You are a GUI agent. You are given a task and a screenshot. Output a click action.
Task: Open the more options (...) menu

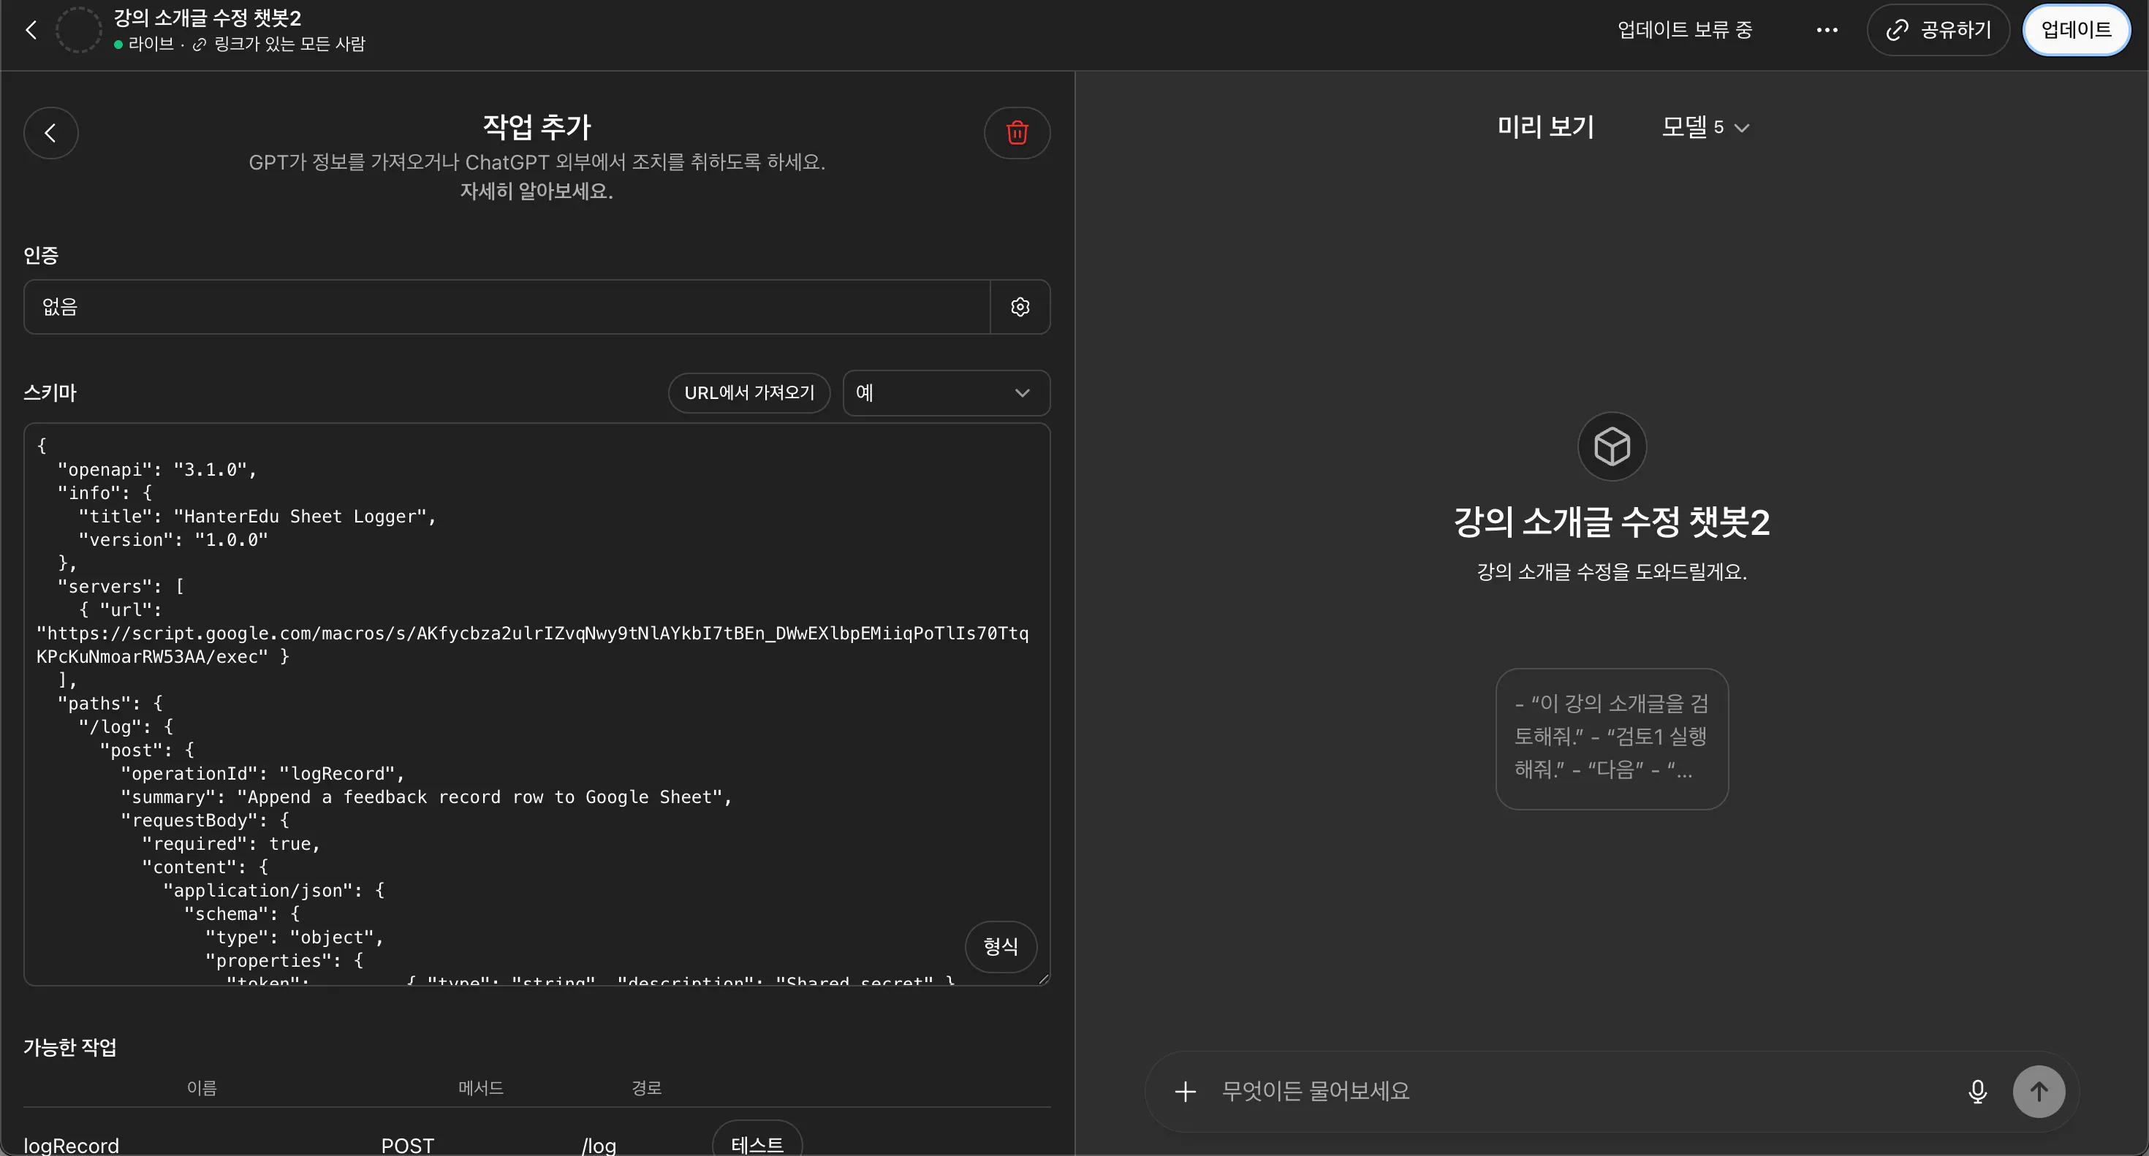(x=1828, y=29)
